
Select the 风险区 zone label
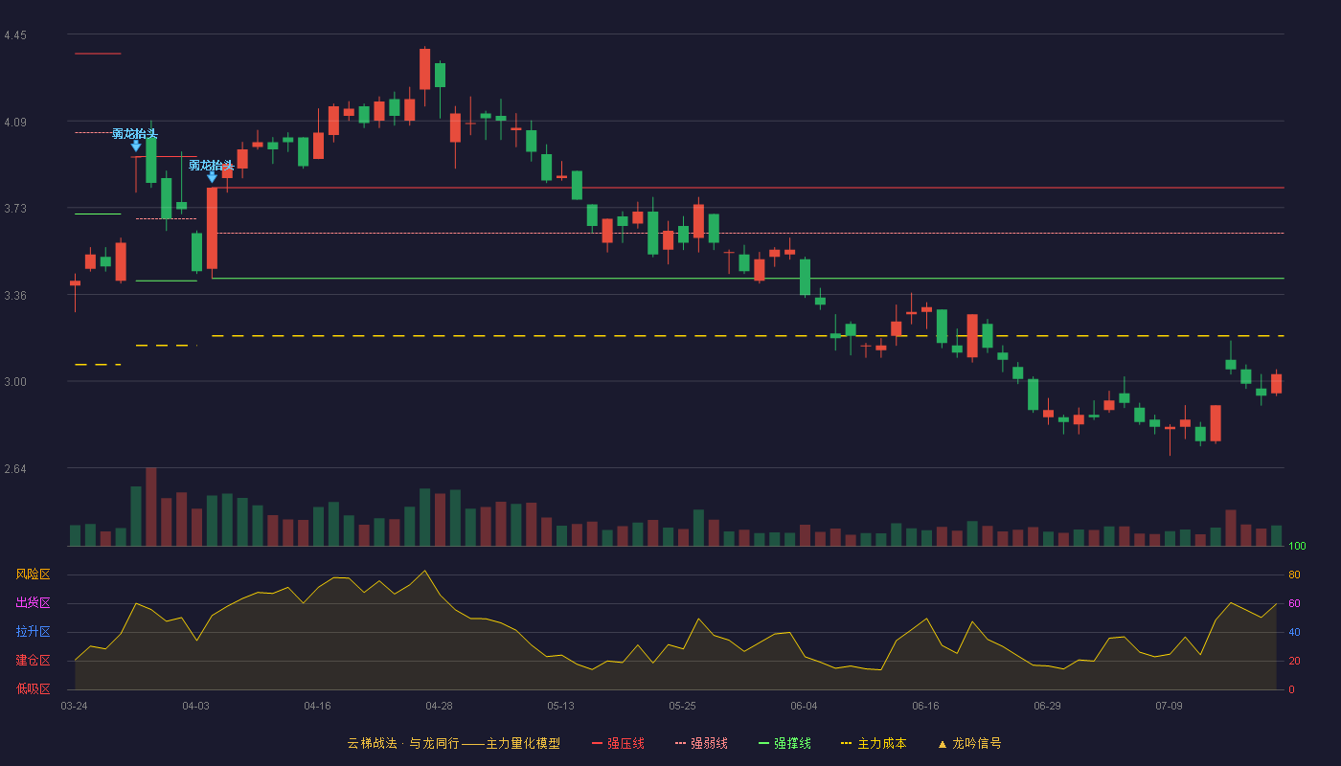[x=33, y=574]
